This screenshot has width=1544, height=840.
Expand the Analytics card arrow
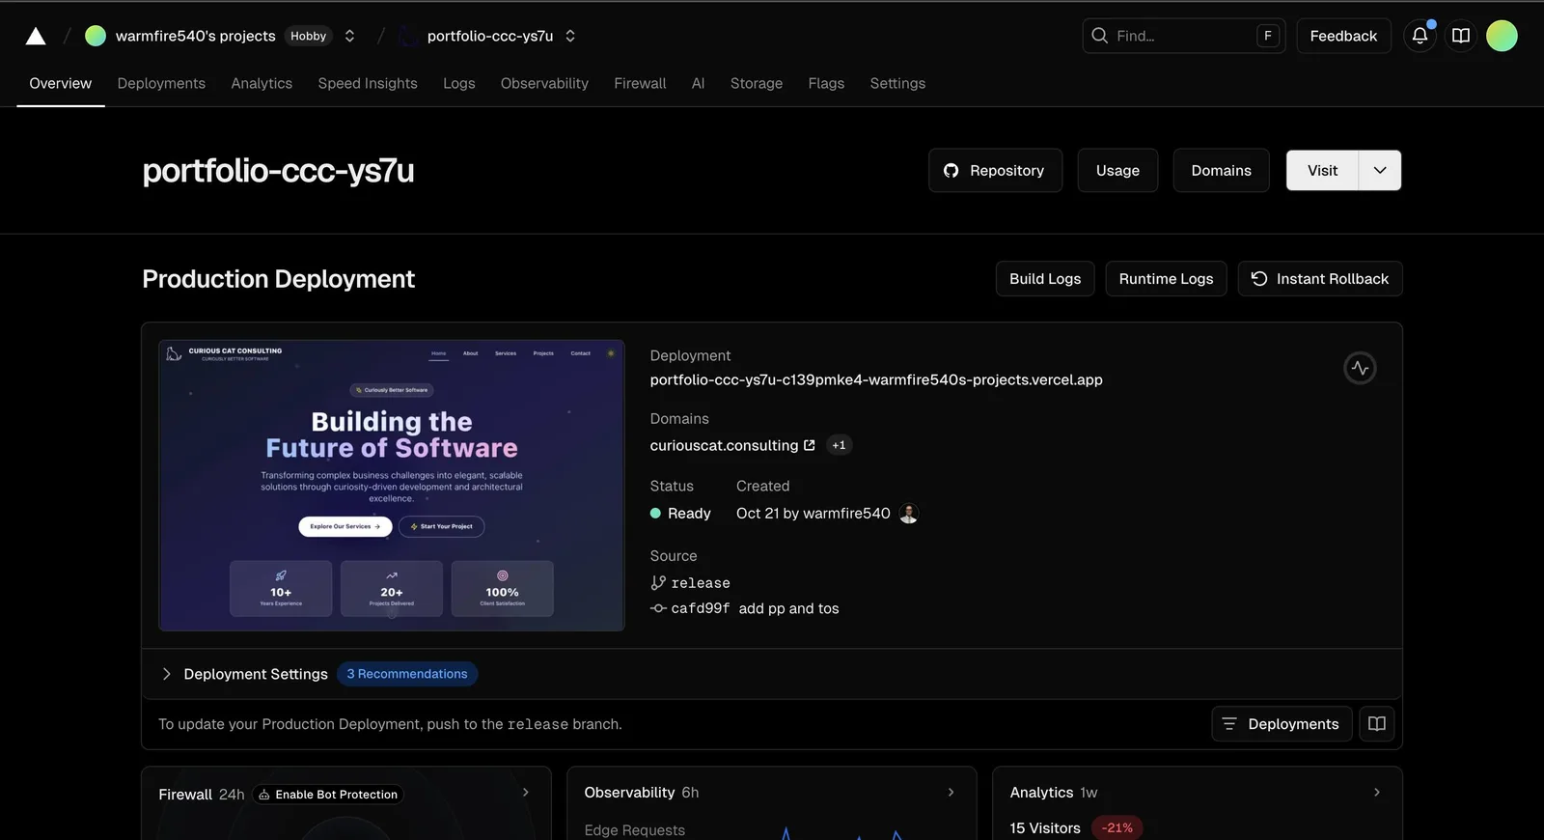[x=1377, y=793]
